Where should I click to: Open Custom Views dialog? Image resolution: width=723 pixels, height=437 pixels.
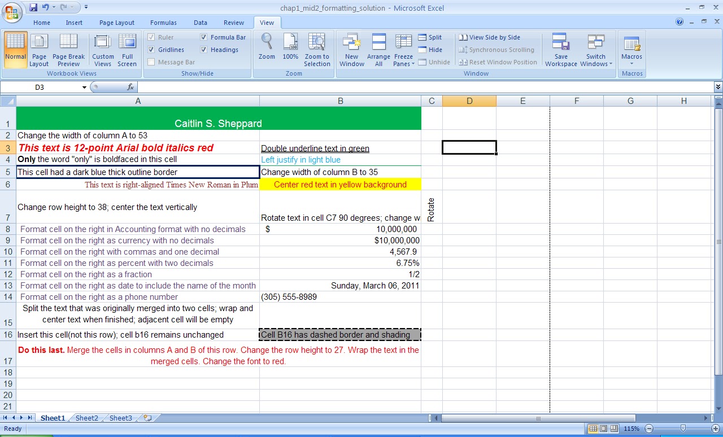[x=103, y=50]
